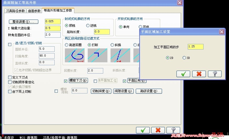This screenshot has height=139, width=229.
Task: Click the 圆弧半径 field showing 5.0
Action: pos(47,49)
